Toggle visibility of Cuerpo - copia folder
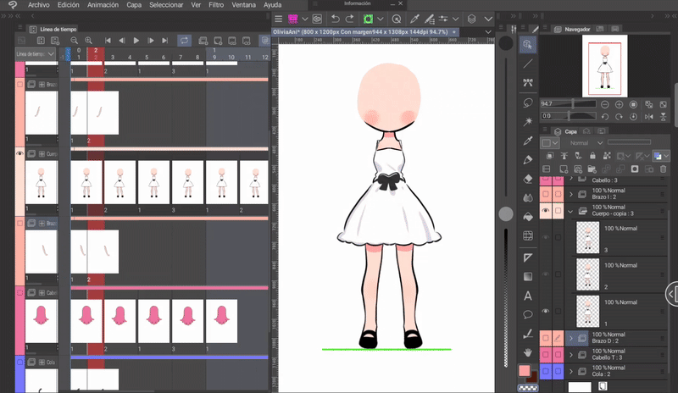Screen dimensions: 678x393 click(545, 210)
